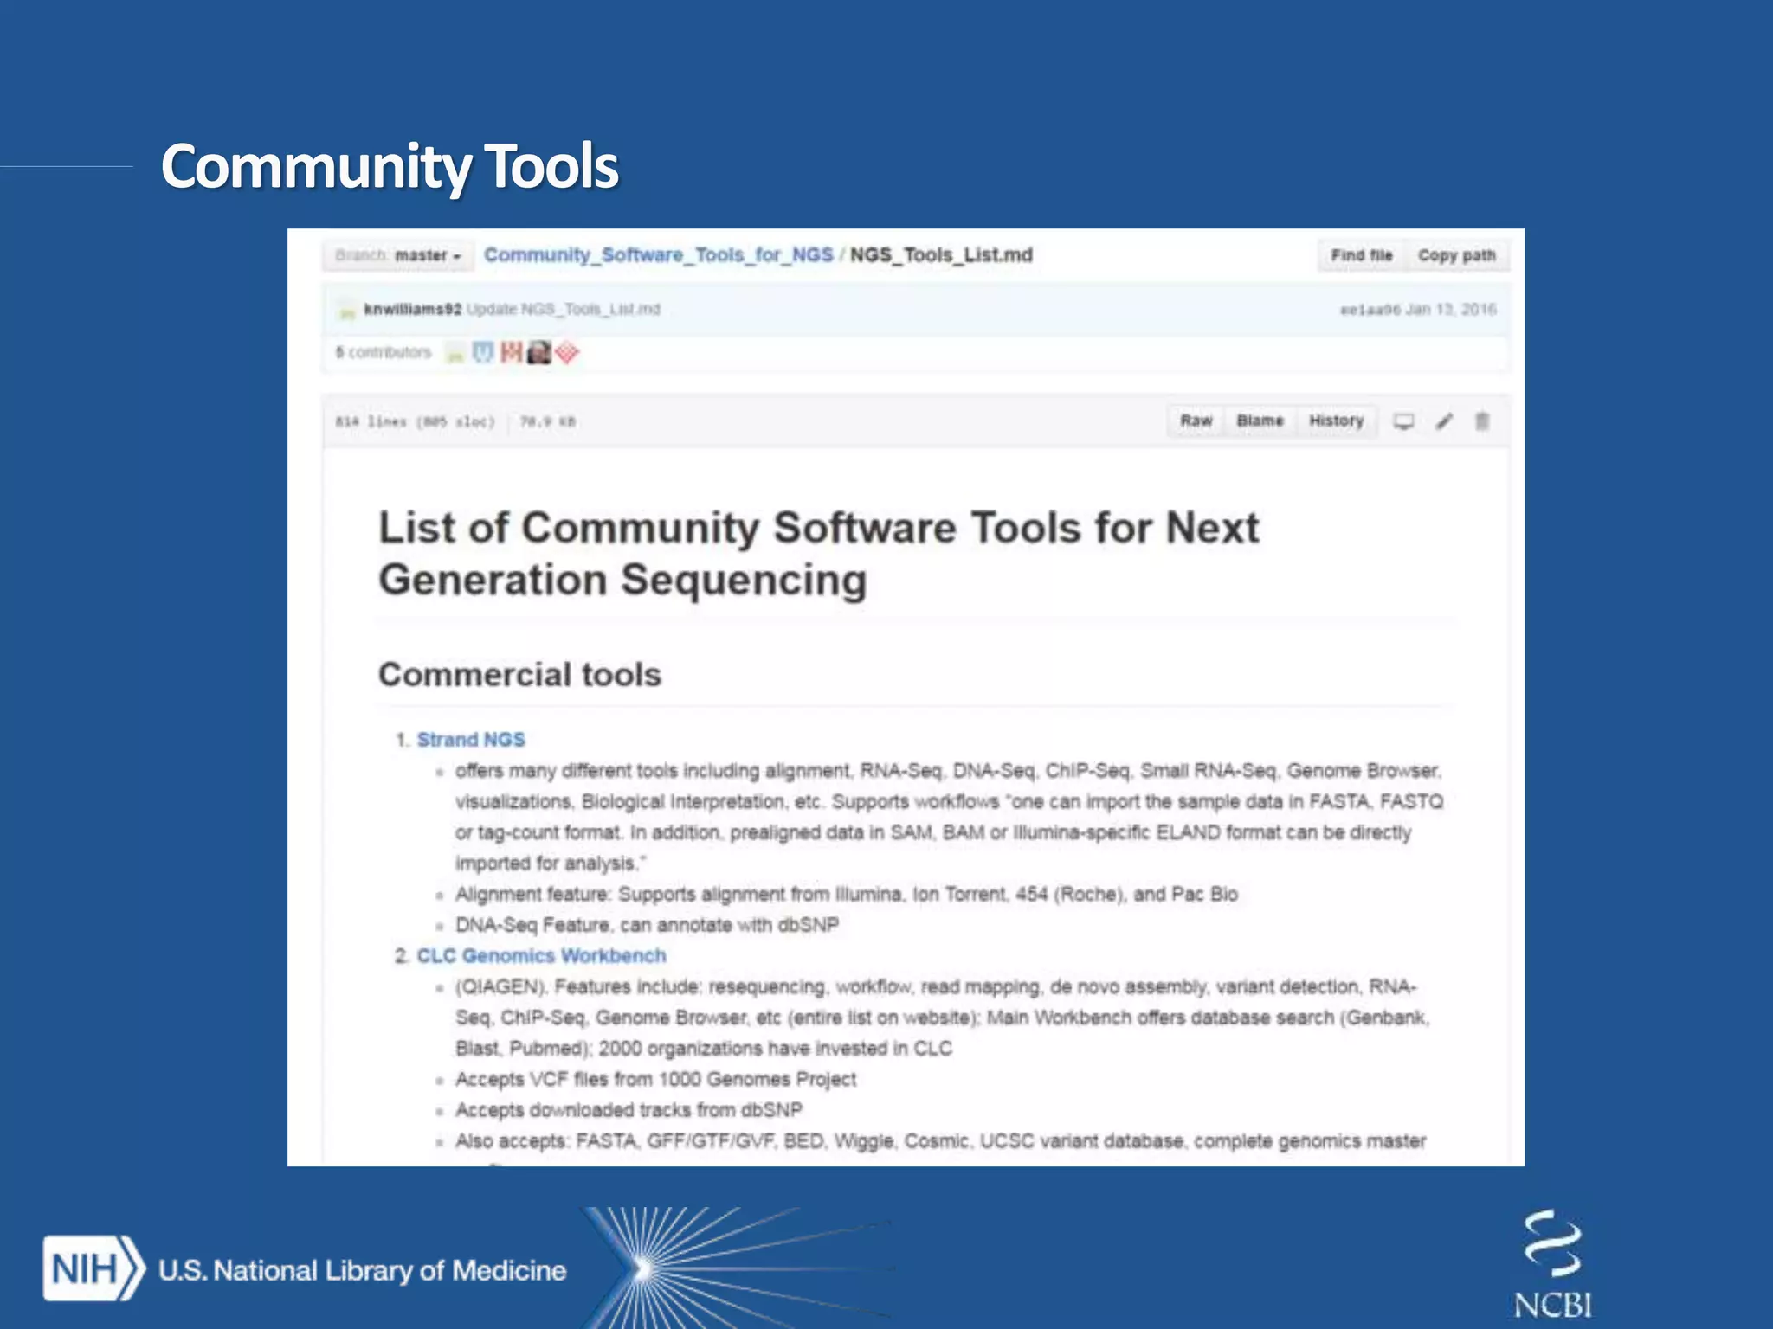Screen dimensions: 1773x1329
Task: Click the knwilliams92 username link
Action: (412, 310)
